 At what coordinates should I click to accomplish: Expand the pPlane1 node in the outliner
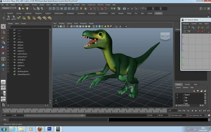8,42
